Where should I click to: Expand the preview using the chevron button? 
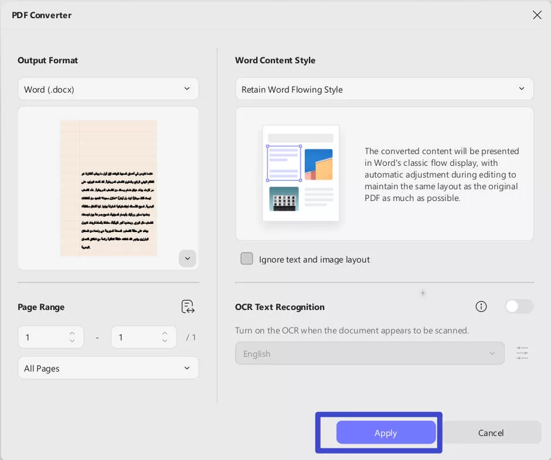(188, 258)
